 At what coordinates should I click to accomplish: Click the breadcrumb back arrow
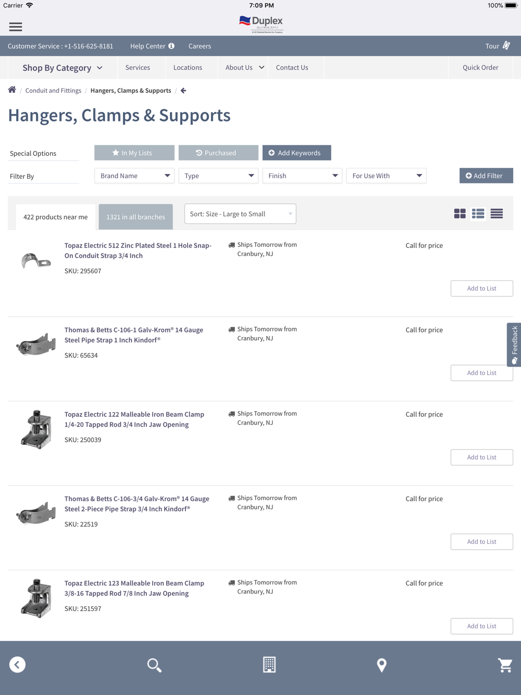(x=183, y=91)
